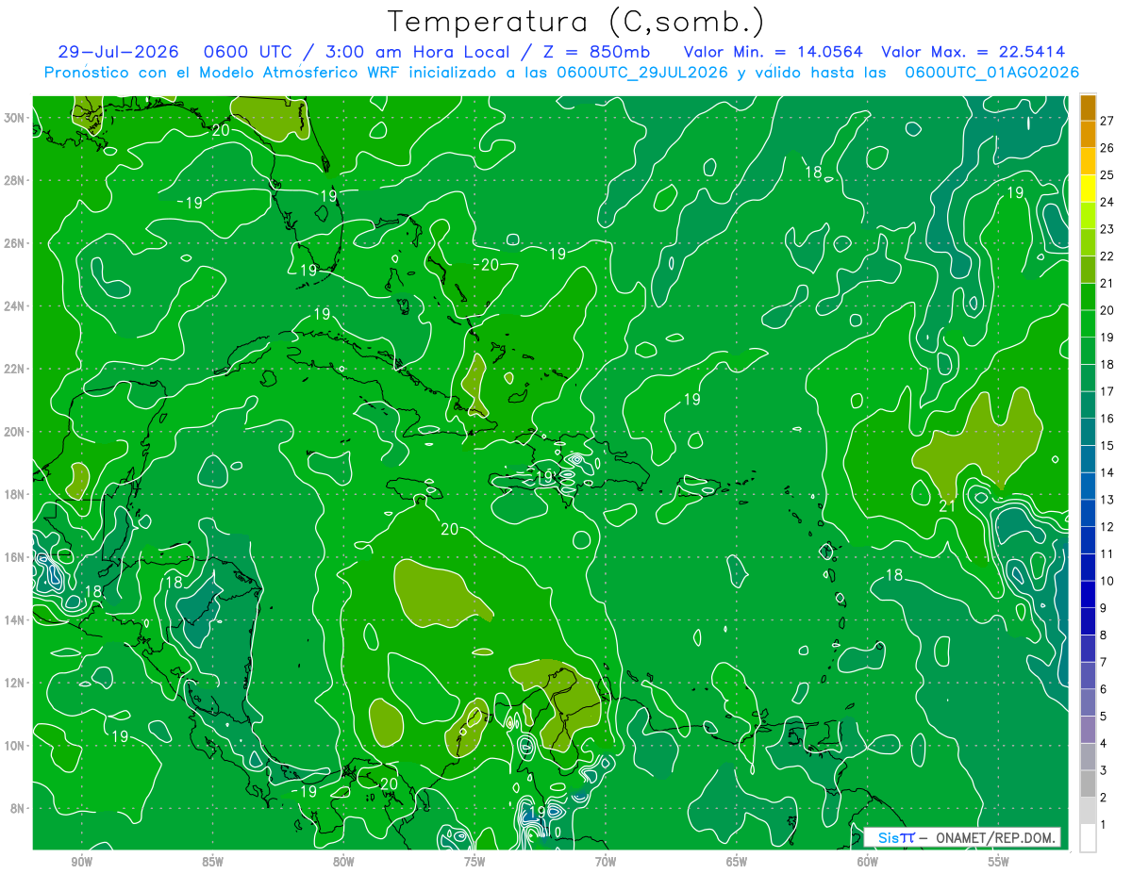
Task: Click the 'Valor Max. = 22.5414' text
Action: click(973, 52)
